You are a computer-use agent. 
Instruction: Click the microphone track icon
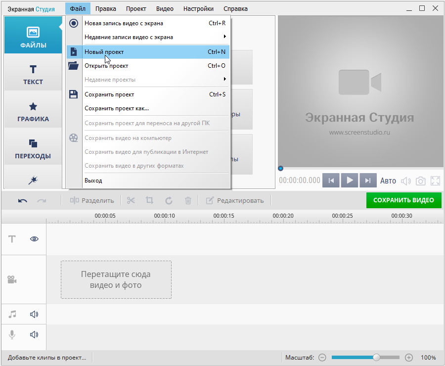(12, 334)
